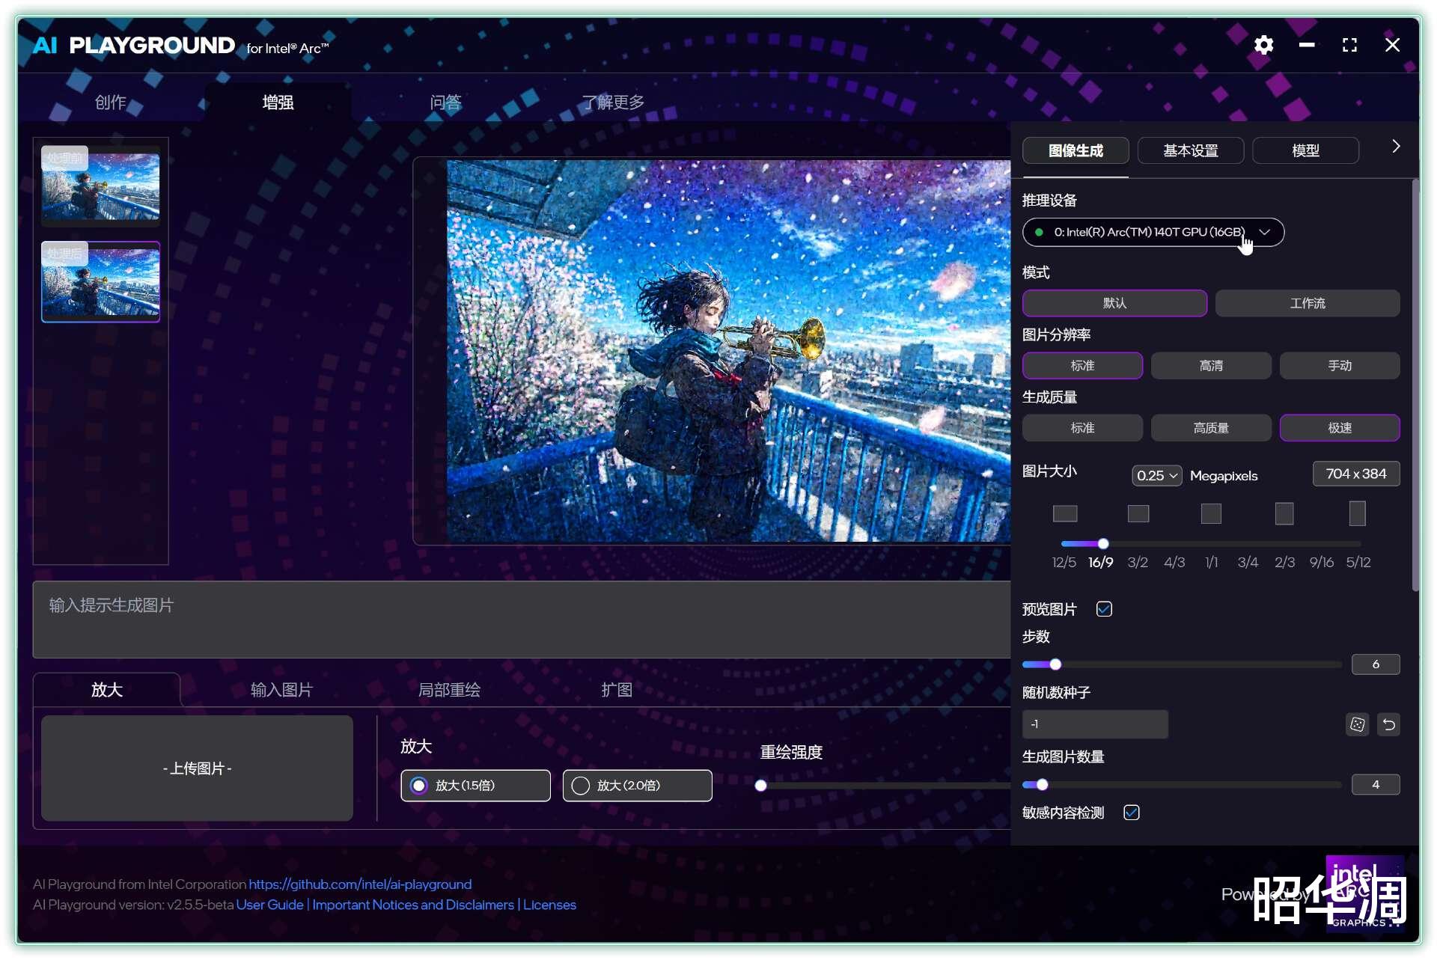This screenshot has height=960, width=1437.
Task: Toggle the sensitive content detection checkbox
Action: pos(1131,813)
